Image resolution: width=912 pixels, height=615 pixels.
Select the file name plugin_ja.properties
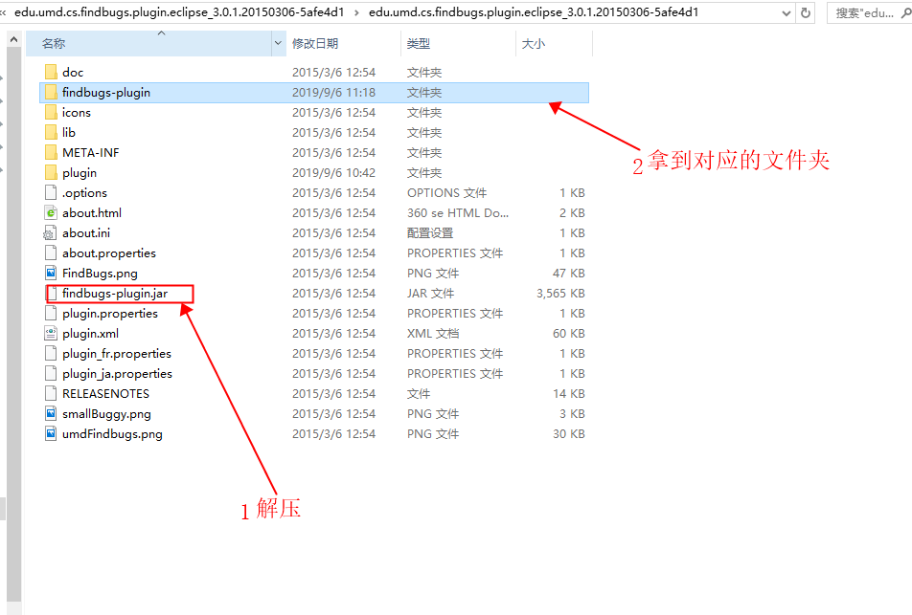[118, 373]
